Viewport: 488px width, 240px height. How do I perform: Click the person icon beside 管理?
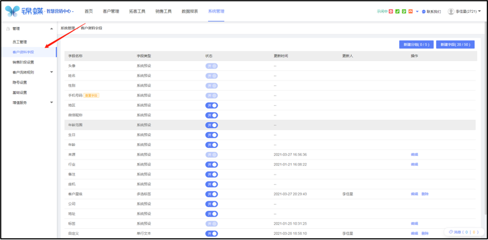tap(8, 29)
